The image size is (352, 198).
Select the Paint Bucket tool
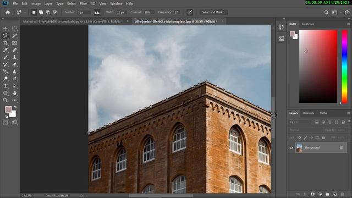pyautogui.click(x=5, y=71)
